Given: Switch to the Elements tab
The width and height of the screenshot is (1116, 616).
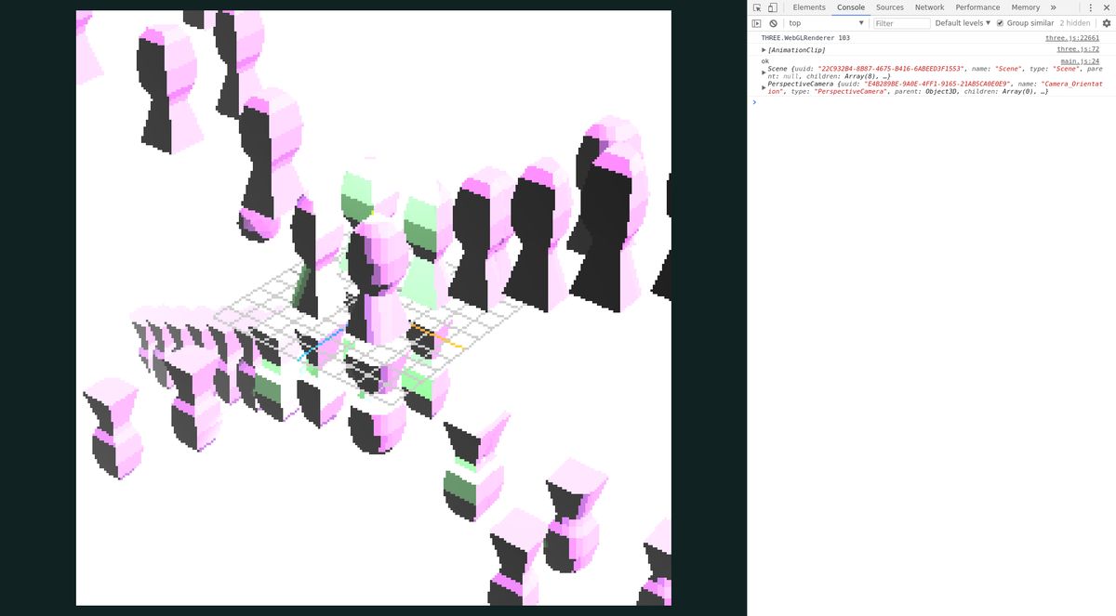Looking at the screenshot, I should [808, 7].
